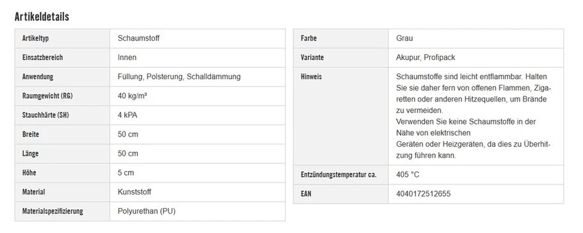Image resolution: width=583 pixels, height=233 pixels.
Task: Click the Raumgewicht value 40 kg/m³
Action: click(x=132, y=96)
